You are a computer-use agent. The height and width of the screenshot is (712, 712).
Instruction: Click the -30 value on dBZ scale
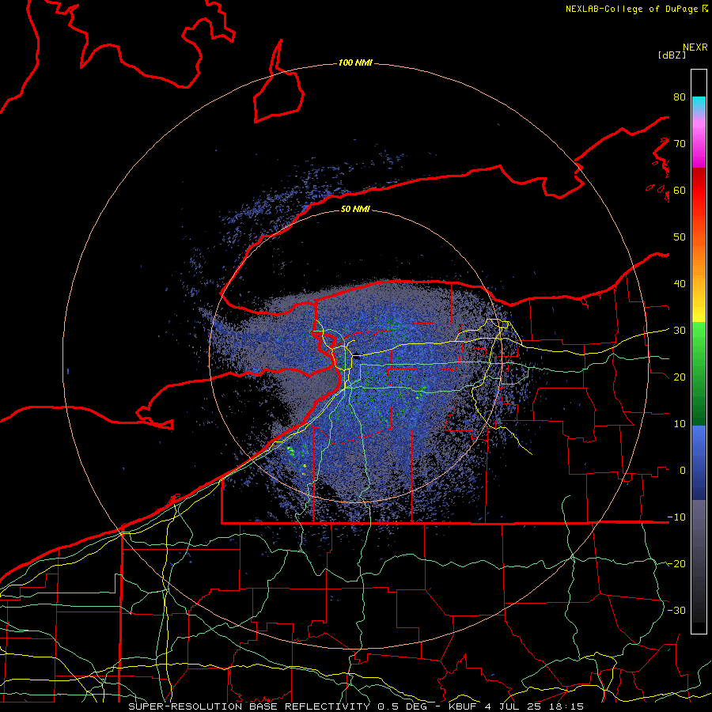click(676, 611)
